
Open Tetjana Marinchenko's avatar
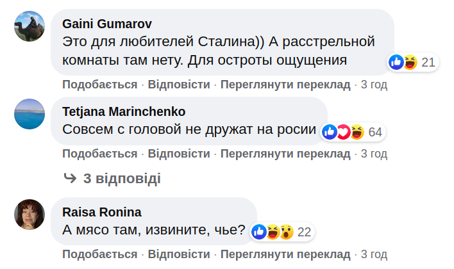coord(29,114)
